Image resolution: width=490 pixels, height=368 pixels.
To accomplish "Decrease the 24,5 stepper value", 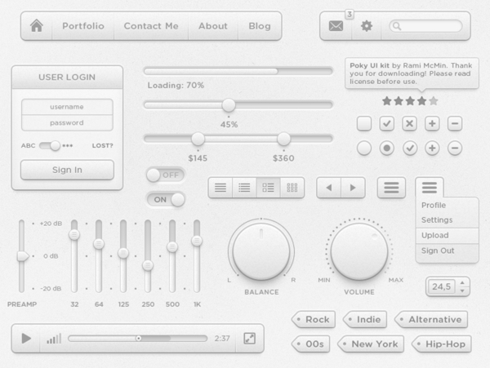I will point(462,290).
